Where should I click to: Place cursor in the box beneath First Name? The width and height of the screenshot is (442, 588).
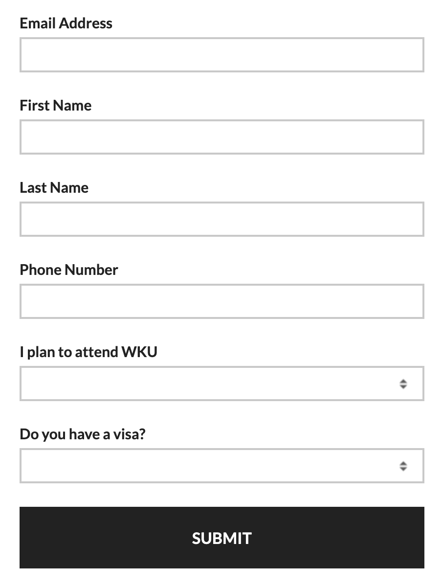point(221,137)
